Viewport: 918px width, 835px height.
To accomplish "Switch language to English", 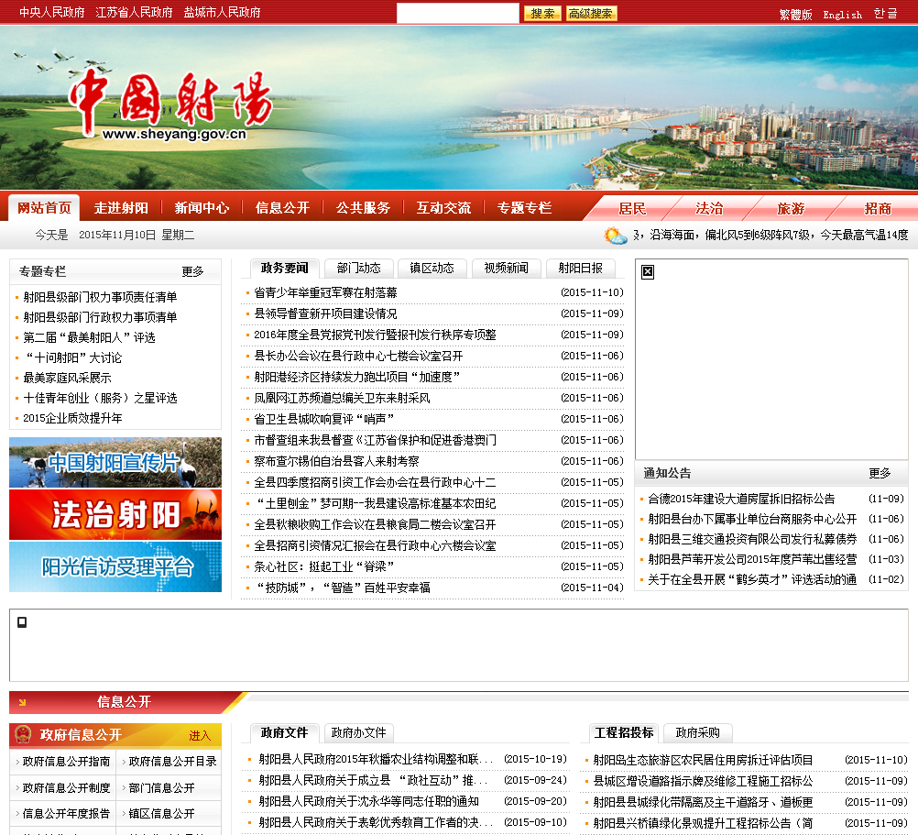I will (842, 14).
